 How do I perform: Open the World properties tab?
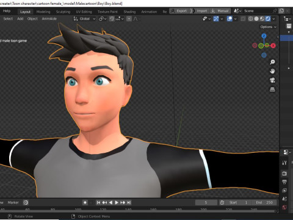coord(284,207)
